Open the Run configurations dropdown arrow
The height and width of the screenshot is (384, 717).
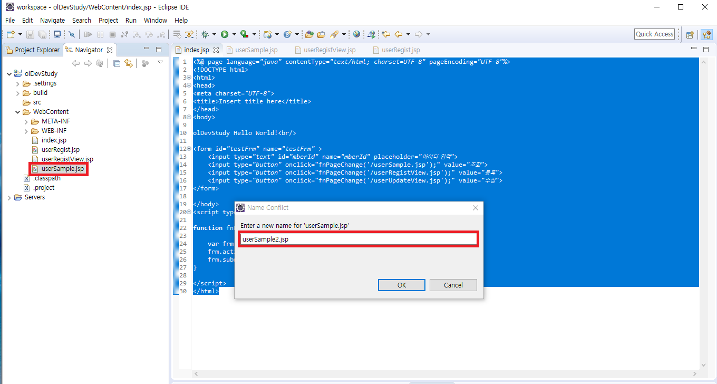coord(234,34)
